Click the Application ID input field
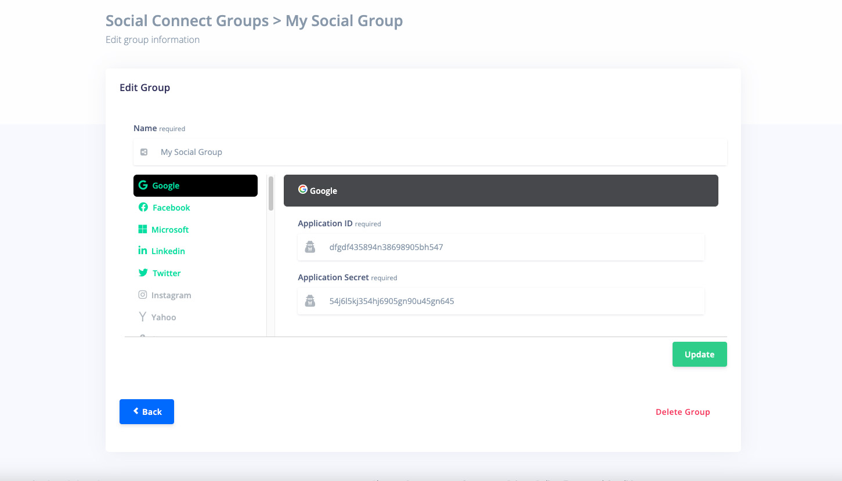842x481 pixels. (501, 247)
